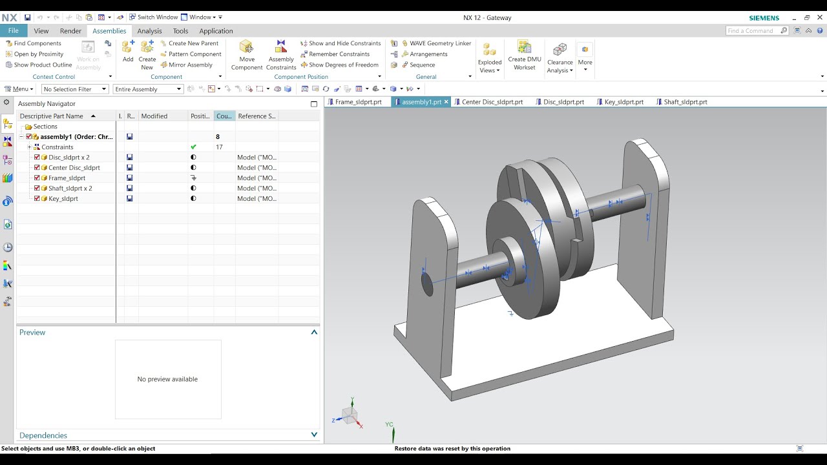Screen dimensions: 827x465
Task: Open the Exploded Views dropdown
Action: pos(490,67)
